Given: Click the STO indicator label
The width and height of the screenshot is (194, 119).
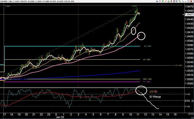Looking at the screenshot, I should 187,101.
